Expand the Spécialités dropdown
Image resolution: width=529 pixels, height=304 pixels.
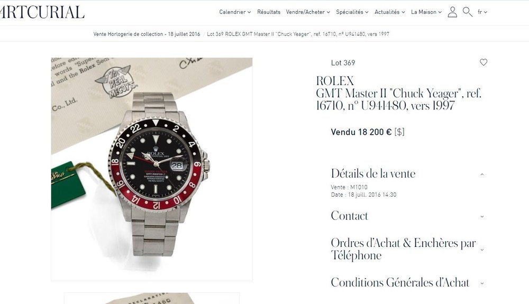tap(352, 12)
